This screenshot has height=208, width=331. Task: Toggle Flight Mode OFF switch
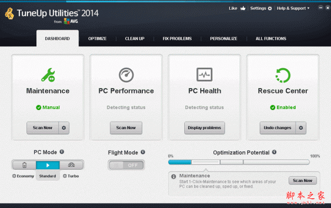point(126,165)
